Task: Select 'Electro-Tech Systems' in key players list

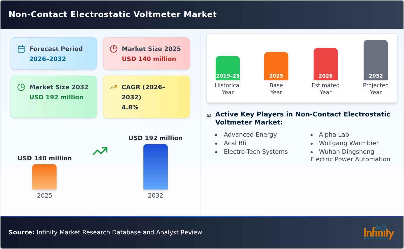Action: pos(256,152)
